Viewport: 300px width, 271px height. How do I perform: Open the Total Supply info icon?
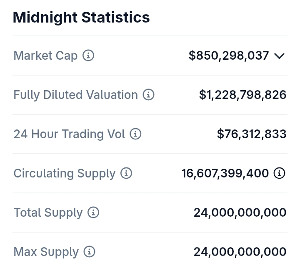[93, 213]
